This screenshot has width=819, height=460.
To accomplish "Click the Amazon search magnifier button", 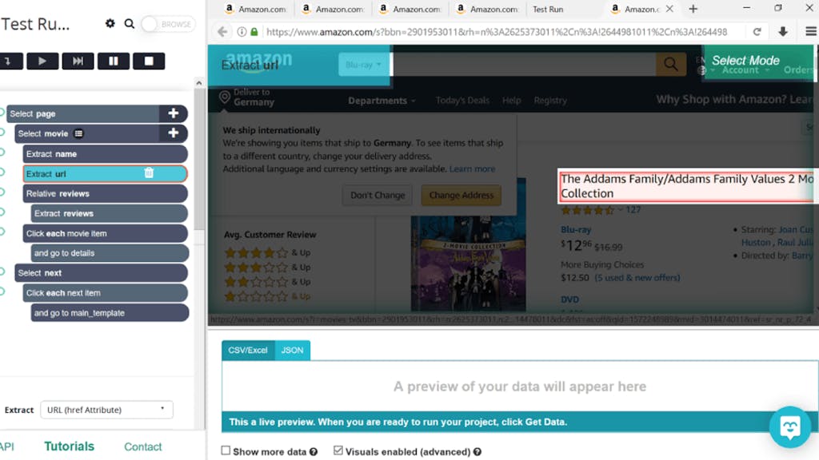I will point(671,64).
